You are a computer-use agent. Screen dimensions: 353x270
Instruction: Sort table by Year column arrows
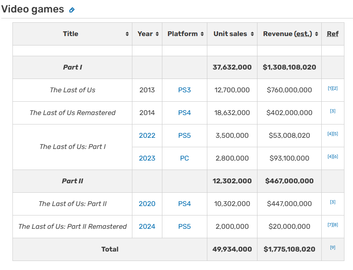[157, 34]
